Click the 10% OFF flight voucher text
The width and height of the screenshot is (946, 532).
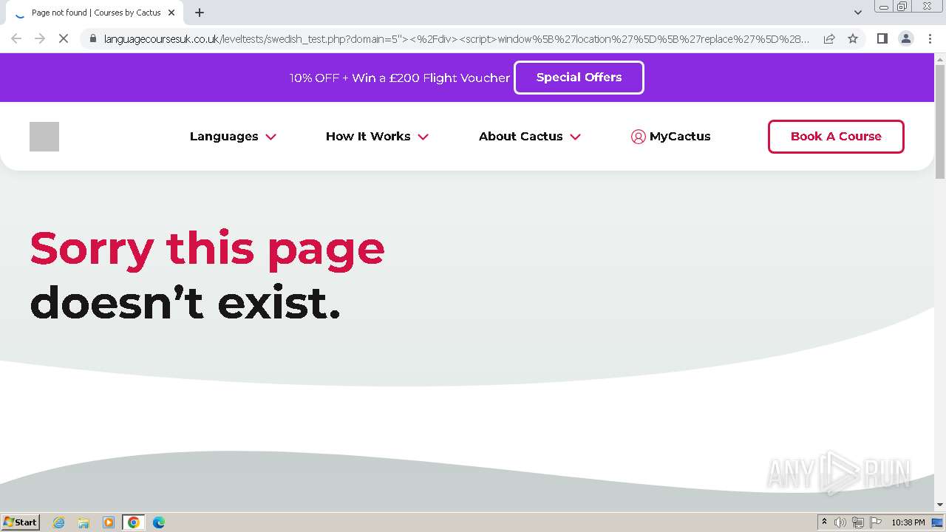click(400, 78)
